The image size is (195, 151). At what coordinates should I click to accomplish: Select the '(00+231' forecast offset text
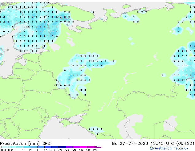tap(185, 144)
